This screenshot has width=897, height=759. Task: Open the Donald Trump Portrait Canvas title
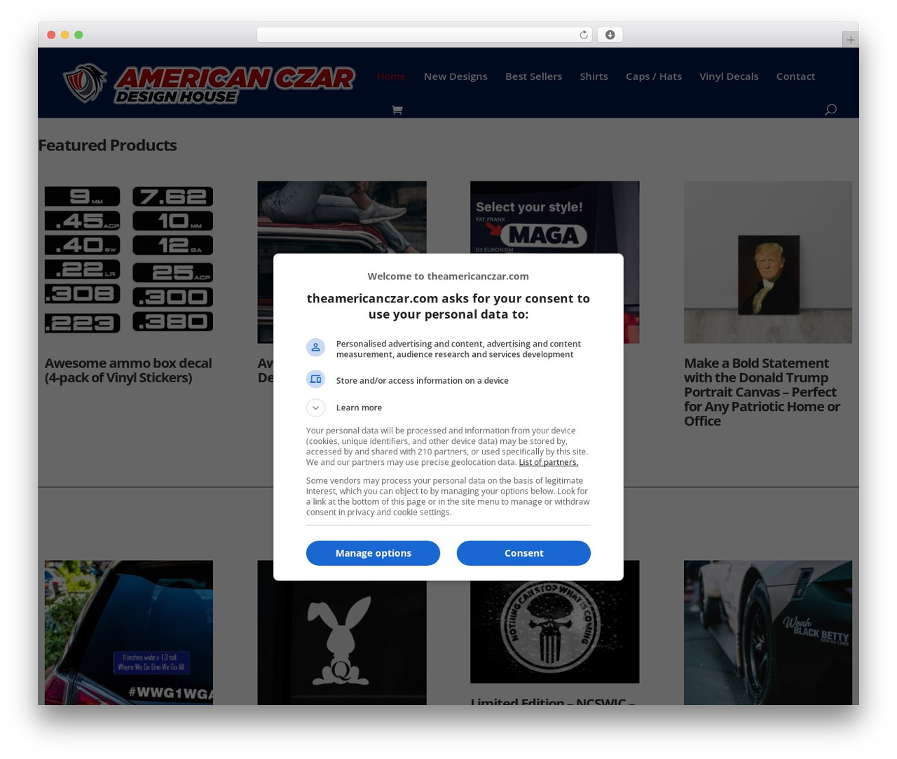762,392
